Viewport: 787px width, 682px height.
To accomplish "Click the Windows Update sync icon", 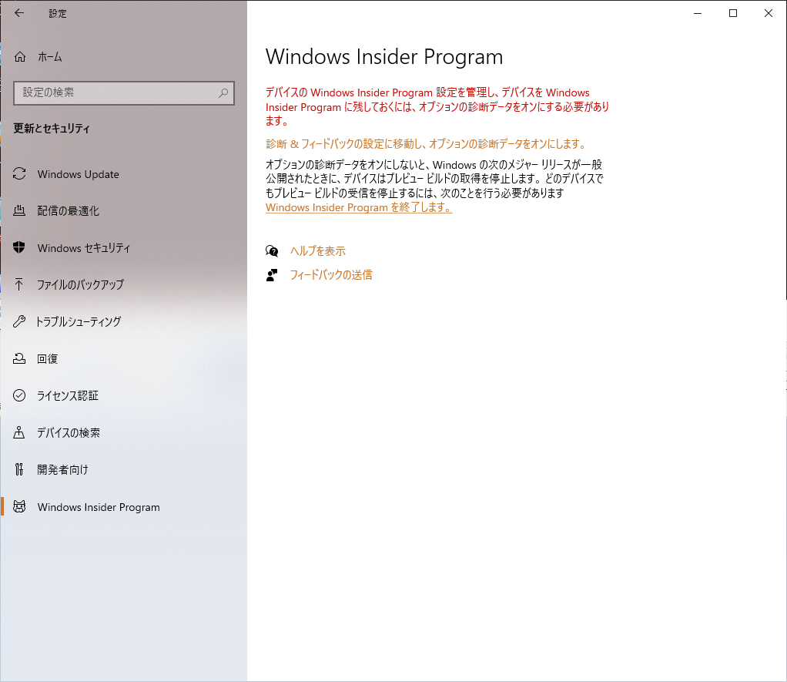I will point(19,173).
